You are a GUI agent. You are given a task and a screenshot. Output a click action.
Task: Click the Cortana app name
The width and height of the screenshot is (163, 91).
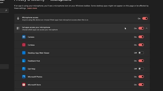(x=31, y=45)
